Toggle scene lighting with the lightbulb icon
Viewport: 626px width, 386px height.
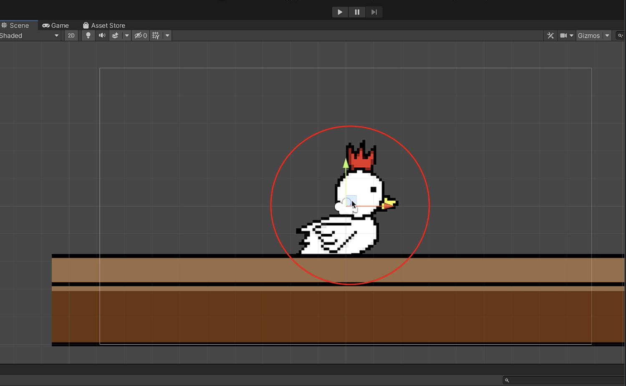(88, 35)
